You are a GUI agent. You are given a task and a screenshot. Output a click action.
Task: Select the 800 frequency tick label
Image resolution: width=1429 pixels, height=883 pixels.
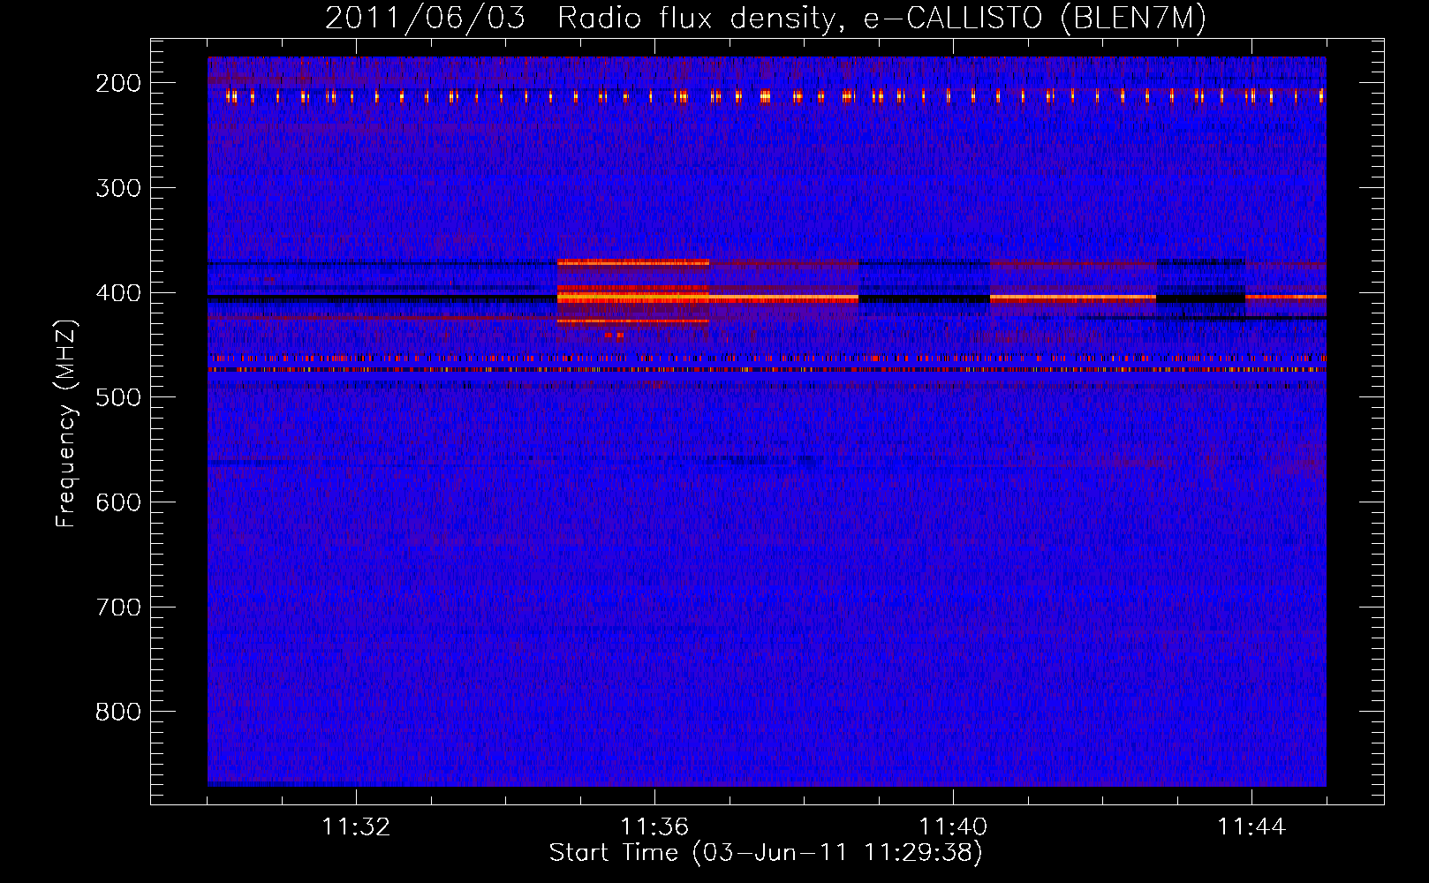click(118, 712)
